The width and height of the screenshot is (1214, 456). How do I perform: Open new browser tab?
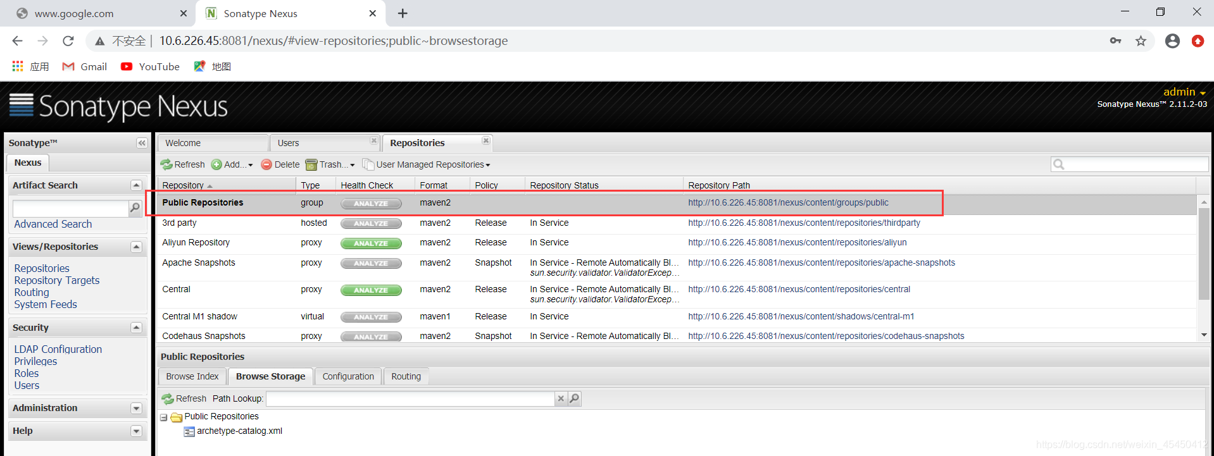tap(403, 13)
